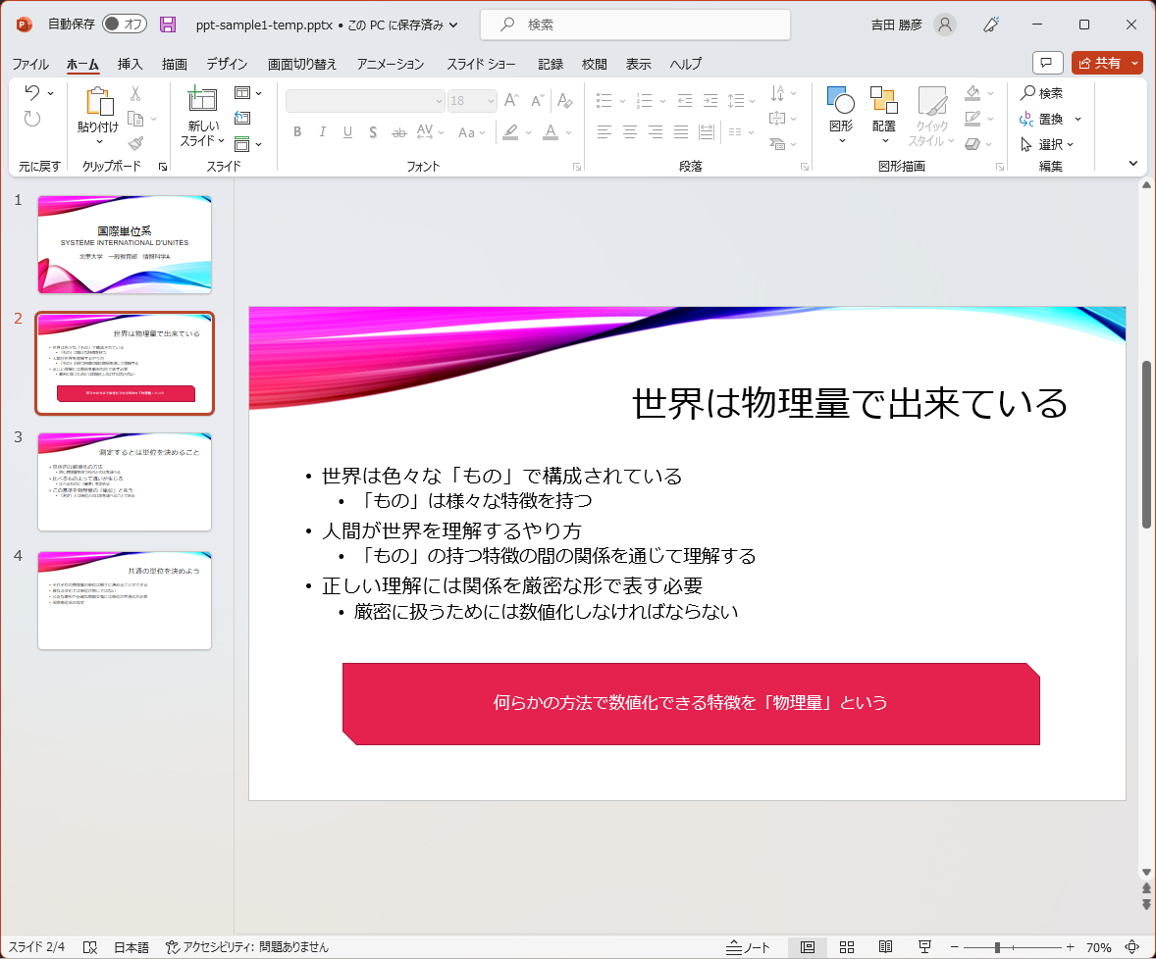Open comments with the コメント icon

[x=1047, y=62]
